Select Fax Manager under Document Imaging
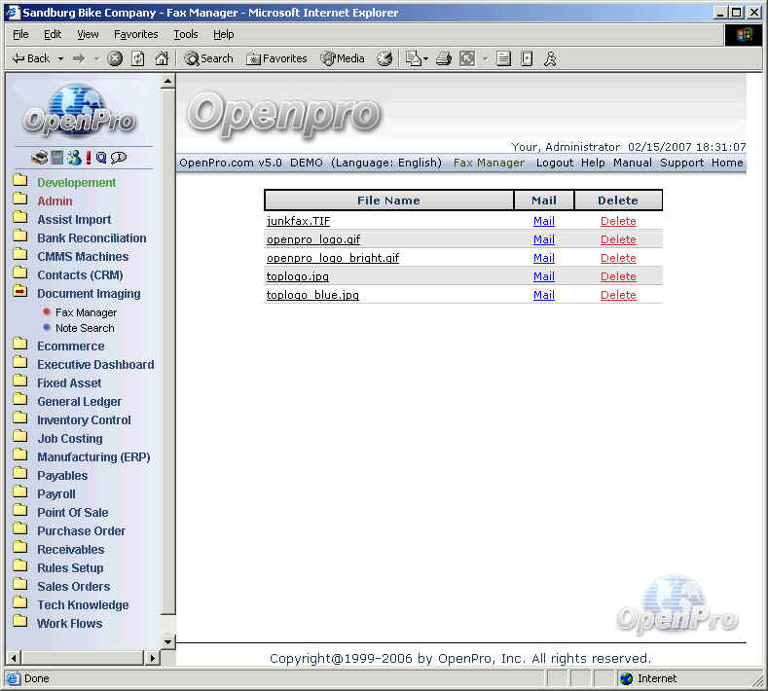 click(86, 312)
